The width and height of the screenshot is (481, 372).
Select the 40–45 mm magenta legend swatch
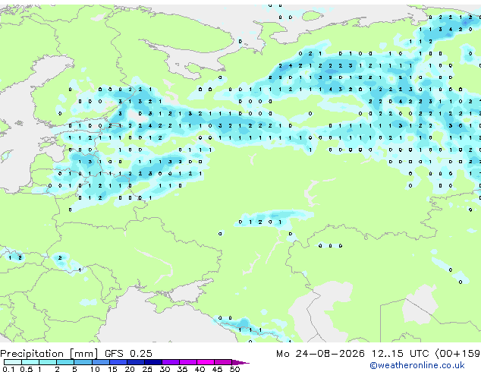click(206, 362)
